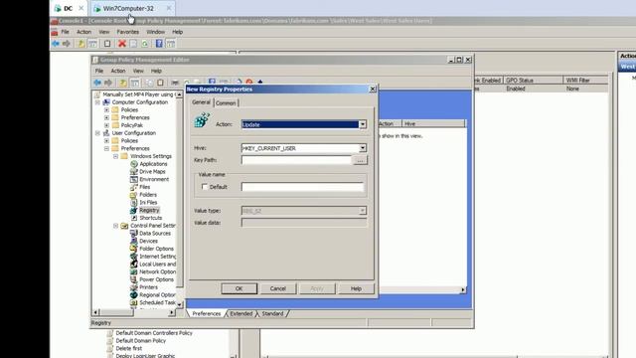Click Back arrow in Group Policy Management Editor toolbar

point(97,83)
